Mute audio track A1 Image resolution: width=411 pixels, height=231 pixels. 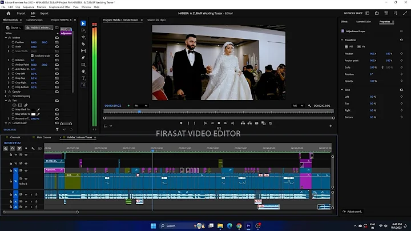[x=26, y=194]
